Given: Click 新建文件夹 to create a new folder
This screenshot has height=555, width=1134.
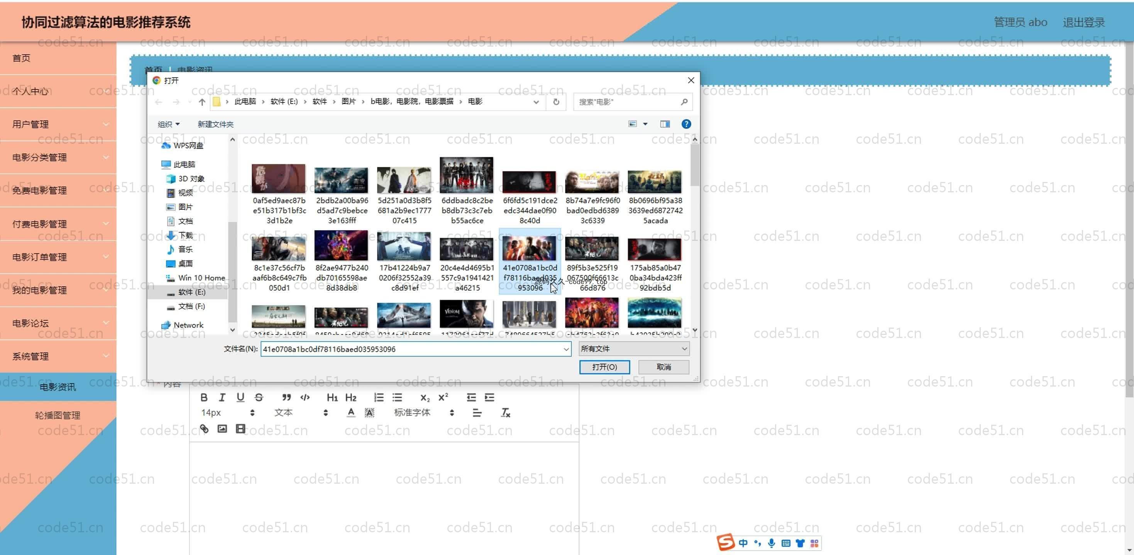Looking at the screenshot, I should tap(216, 124).
